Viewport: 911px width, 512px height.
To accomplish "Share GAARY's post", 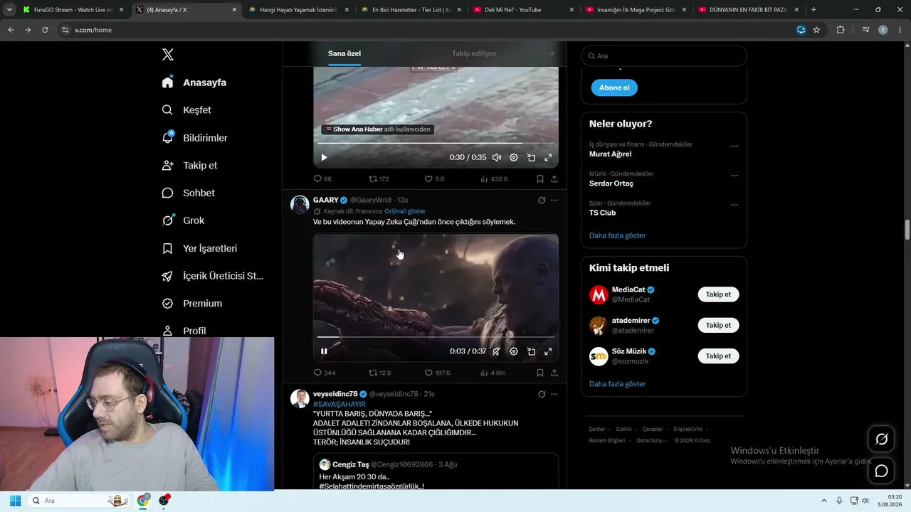I will coord(554,373).
